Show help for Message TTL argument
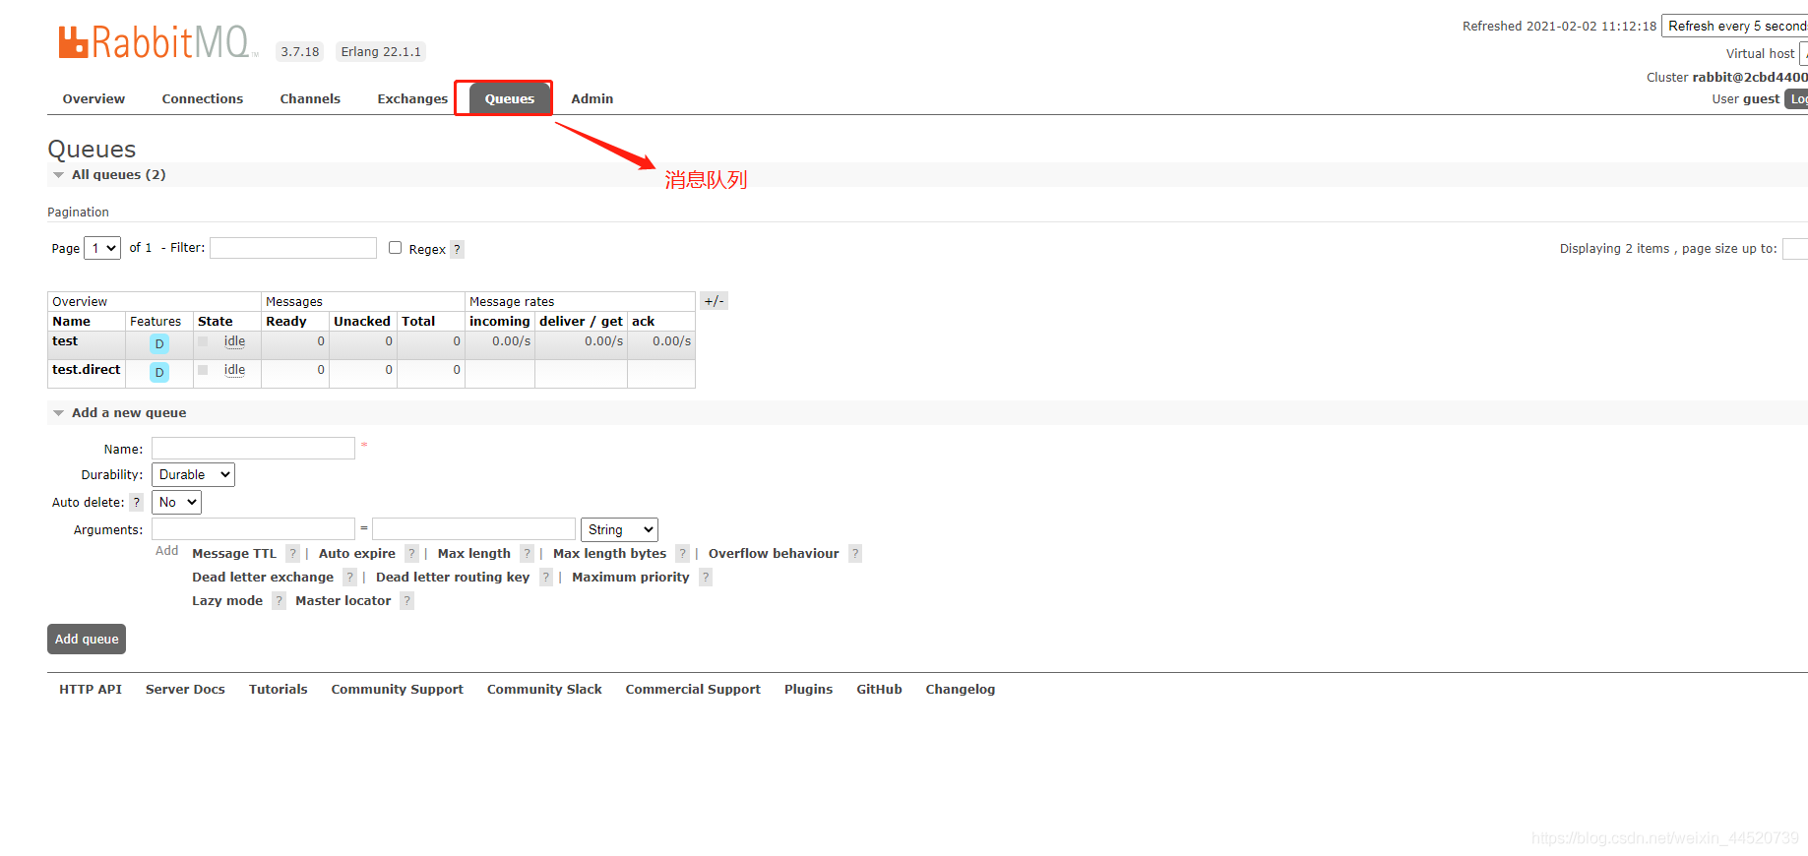This screenshot has height=856, width=1808. tap(292, 554)
